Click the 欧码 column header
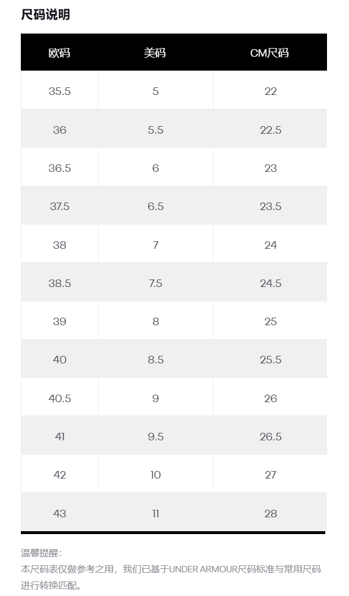This screenshot has width=349, height=596. pyautogui.click(x=60, y=53)
